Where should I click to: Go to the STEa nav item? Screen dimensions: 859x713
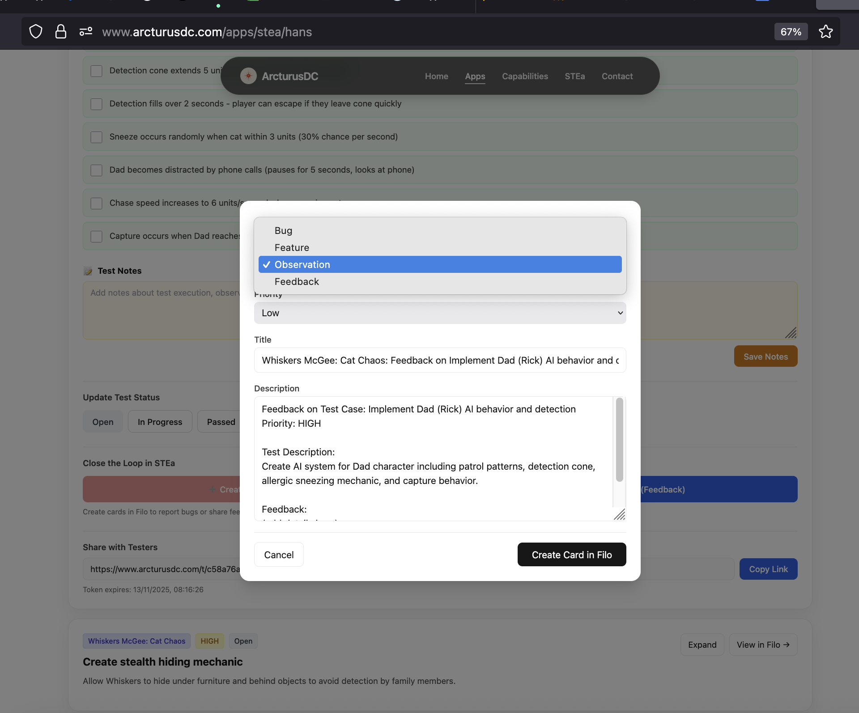574,76
